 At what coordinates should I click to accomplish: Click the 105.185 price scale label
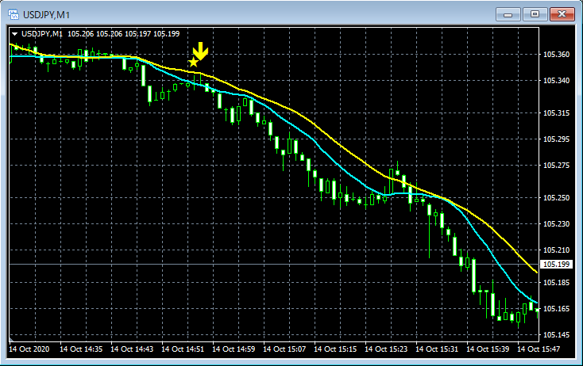pyautogui.click(x=556, y=283)
